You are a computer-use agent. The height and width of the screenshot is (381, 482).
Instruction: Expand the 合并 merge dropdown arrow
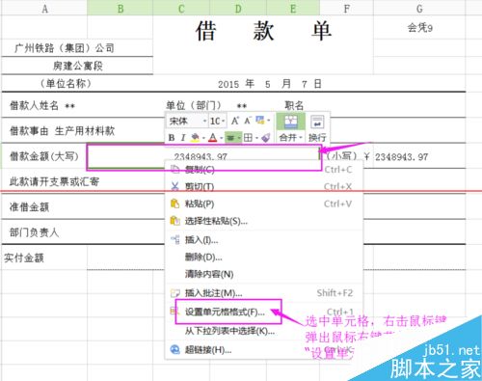click(x=301, y=138)
